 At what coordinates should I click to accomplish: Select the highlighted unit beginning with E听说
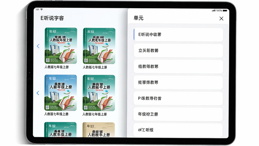[x=178, y=35]
